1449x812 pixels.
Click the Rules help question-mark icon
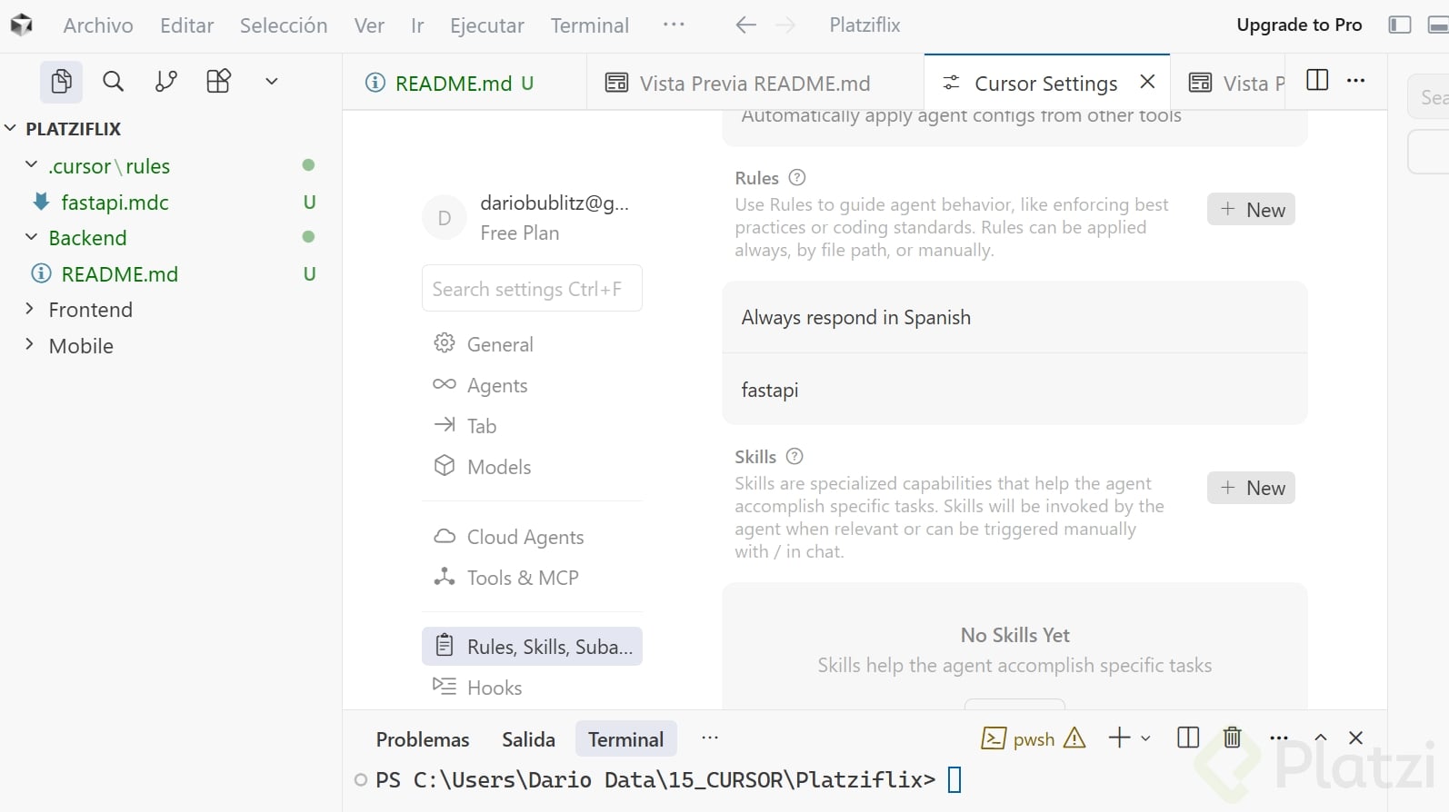point(797,178)
